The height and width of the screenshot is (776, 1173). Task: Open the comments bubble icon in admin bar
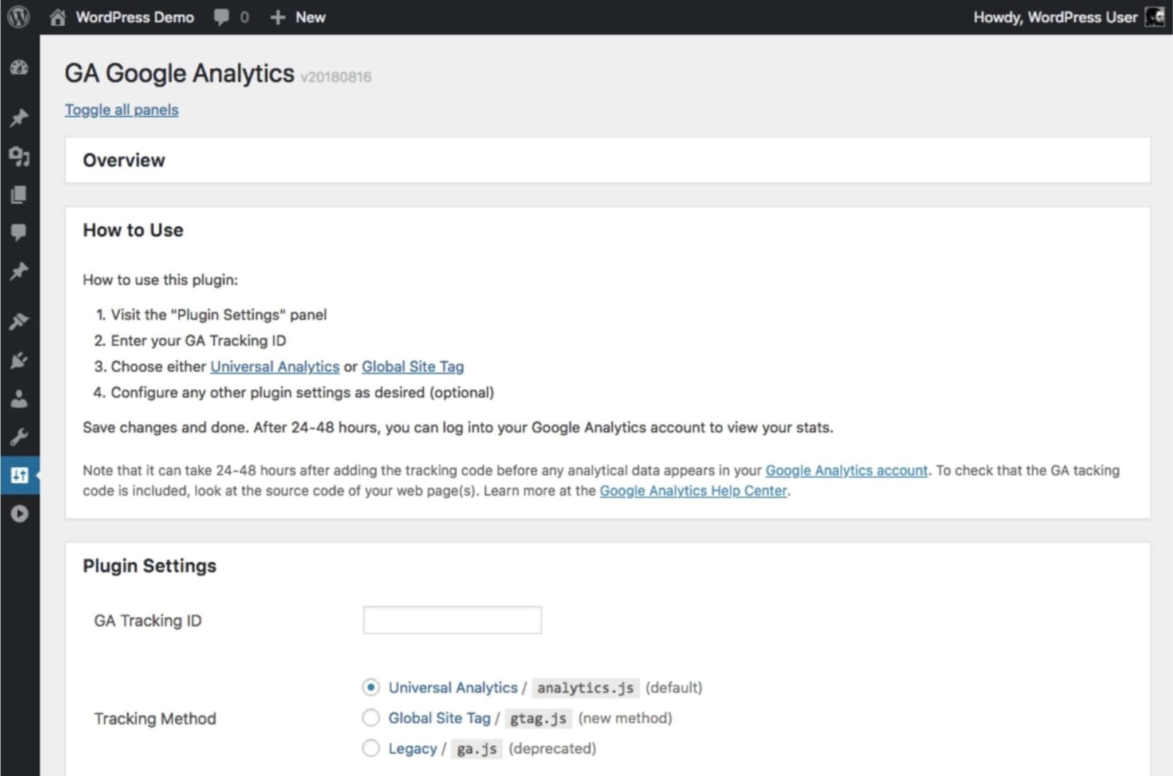pos(221,17)
